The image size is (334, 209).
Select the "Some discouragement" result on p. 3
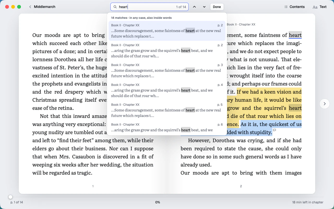pyautogui.click(x=167, y=71)
